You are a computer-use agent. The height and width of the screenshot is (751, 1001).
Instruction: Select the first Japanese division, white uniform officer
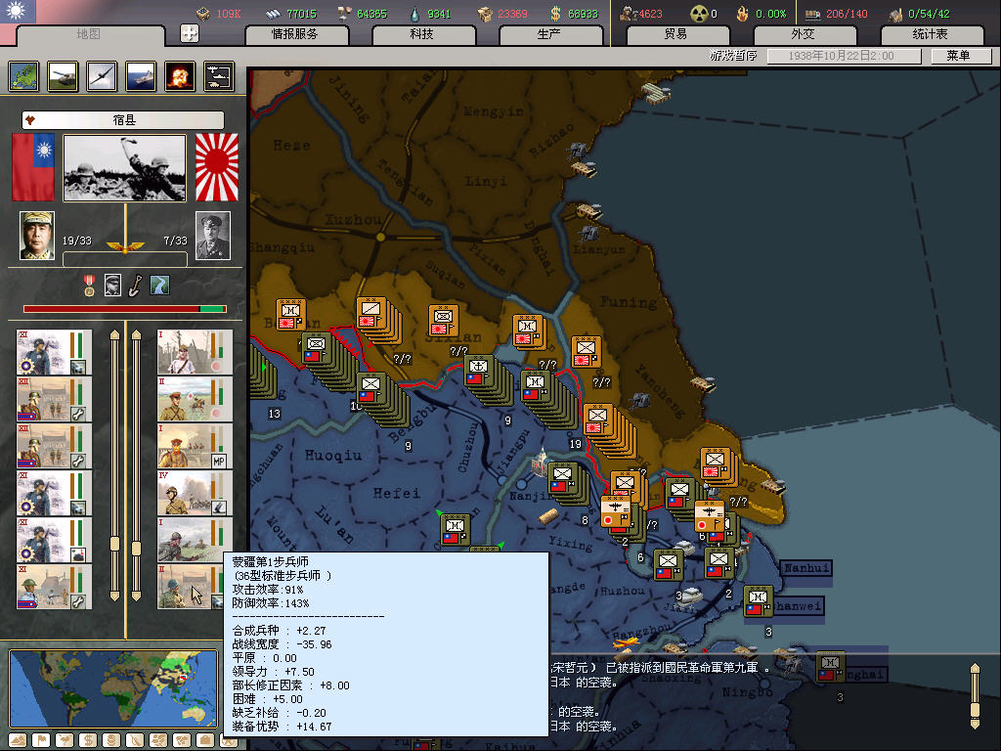[x=196, y=352]
